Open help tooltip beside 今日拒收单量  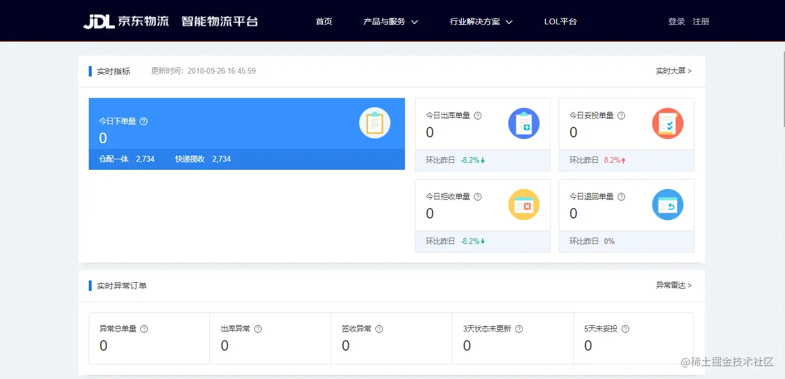coord(478,196)
